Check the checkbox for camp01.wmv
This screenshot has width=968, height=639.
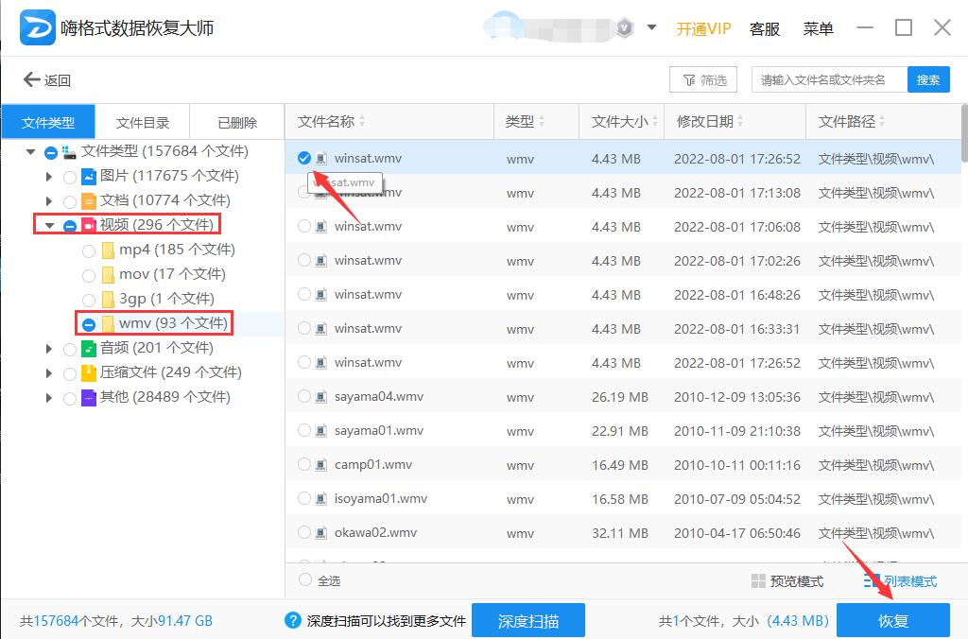point(305,464)
